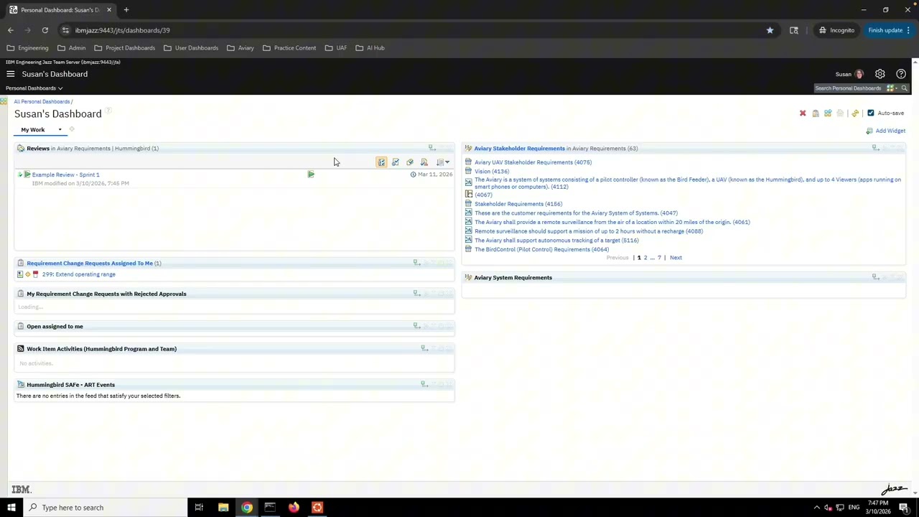Click the share dashboard grid icon
Screen dimensions: 919x517
coord(828,113)
